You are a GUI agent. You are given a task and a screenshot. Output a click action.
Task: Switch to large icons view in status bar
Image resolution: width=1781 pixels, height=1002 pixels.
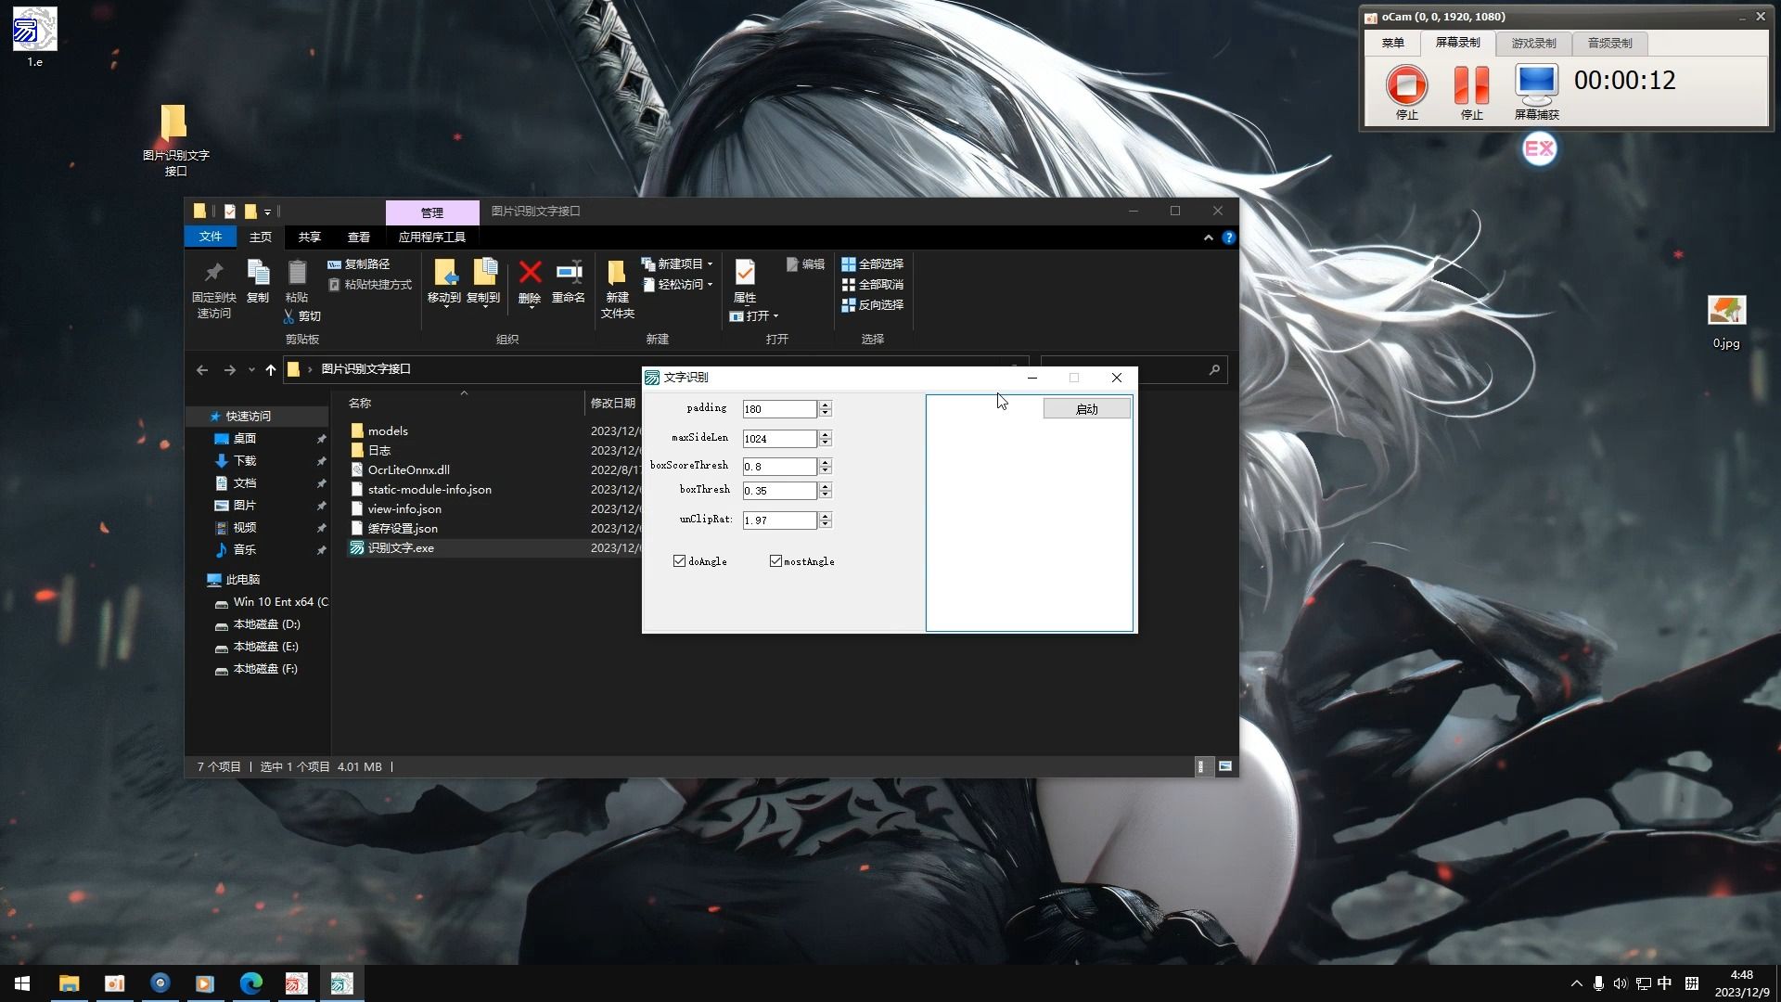(1225, 766)
